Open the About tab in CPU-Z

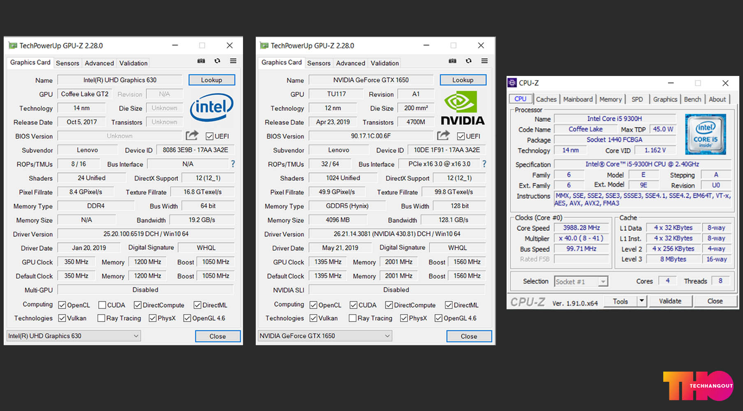pyautogui.click(x=717, y=99)
